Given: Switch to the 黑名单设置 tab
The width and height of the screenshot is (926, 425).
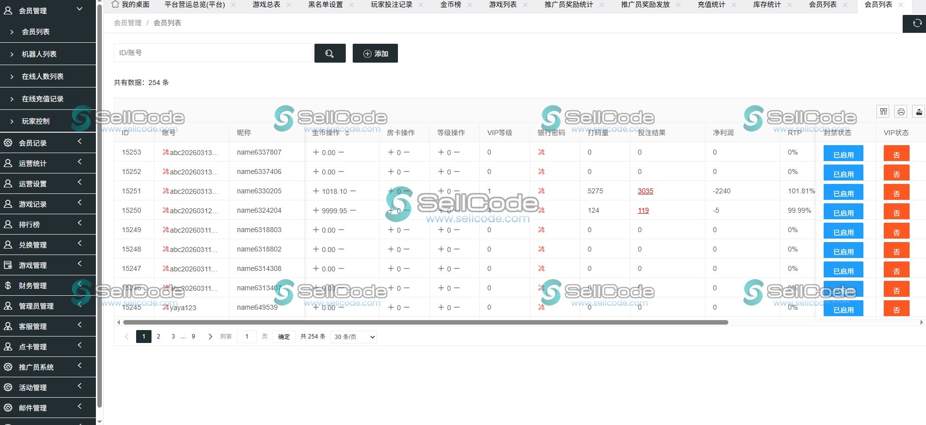Looking at the screenshot, I should point(325,4).
